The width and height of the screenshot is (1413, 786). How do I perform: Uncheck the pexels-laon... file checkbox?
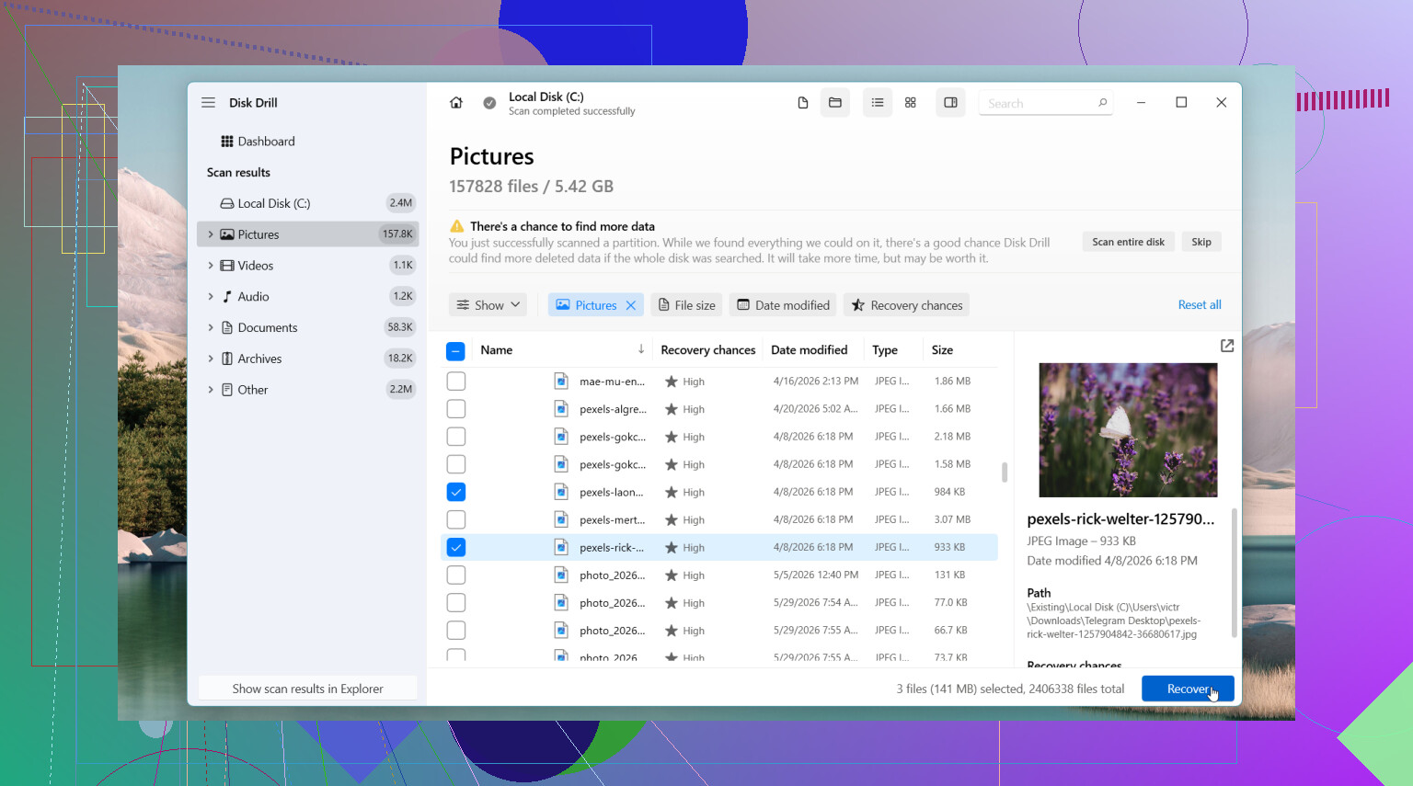coord(455,492)
